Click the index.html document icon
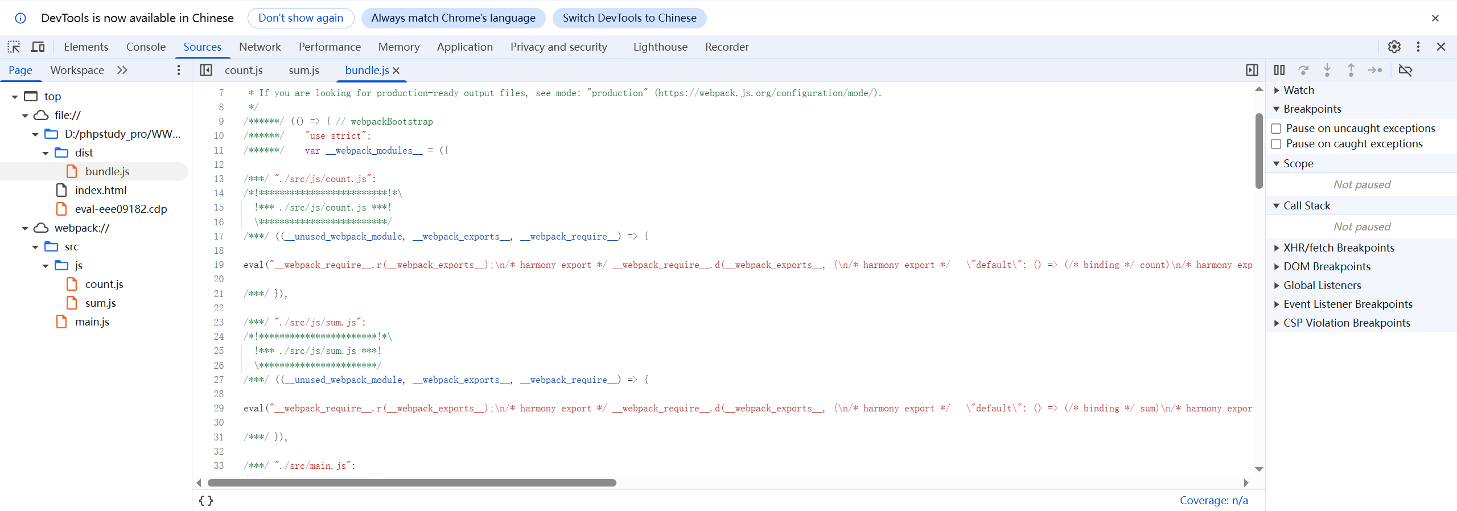The width and height of the screenshot is (1457, 511). pos(61,190)
